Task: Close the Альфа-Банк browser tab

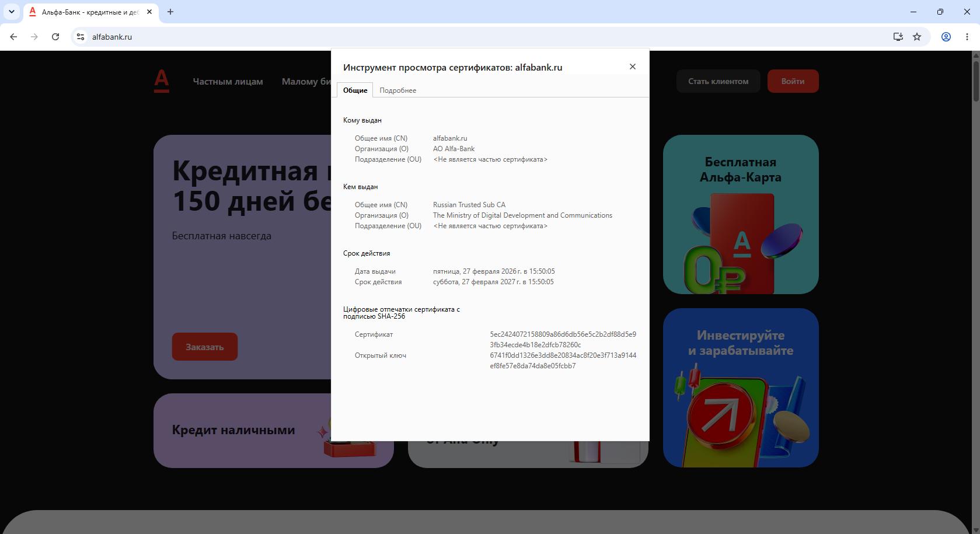Action: 149,12
